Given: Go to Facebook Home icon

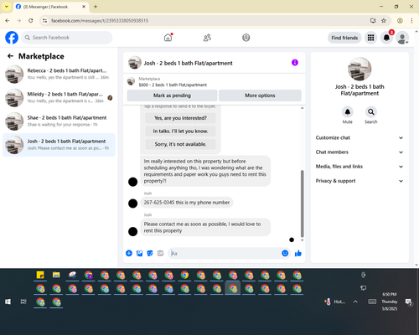Looking at the screenshot, I should [x=168, y=38].
